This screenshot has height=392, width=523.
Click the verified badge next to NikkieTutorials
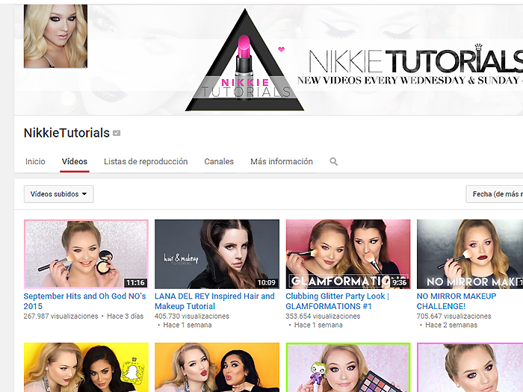click(x=117, y=133)
